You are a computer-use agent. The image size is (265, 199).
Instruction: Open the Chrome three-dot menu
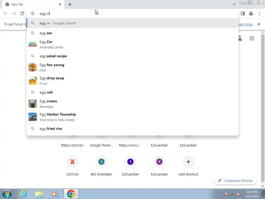tap(259, 13)
